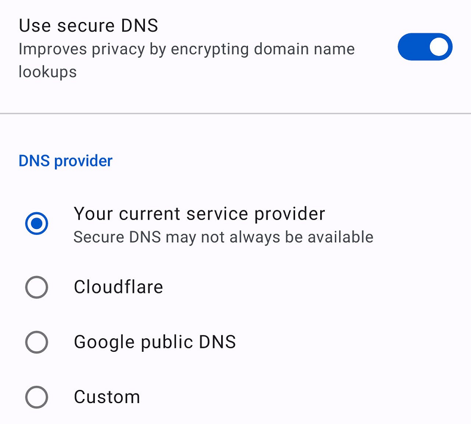Click the selected current service provider radio circle
This screenshot has width=471, height=424.
[36, 224]
